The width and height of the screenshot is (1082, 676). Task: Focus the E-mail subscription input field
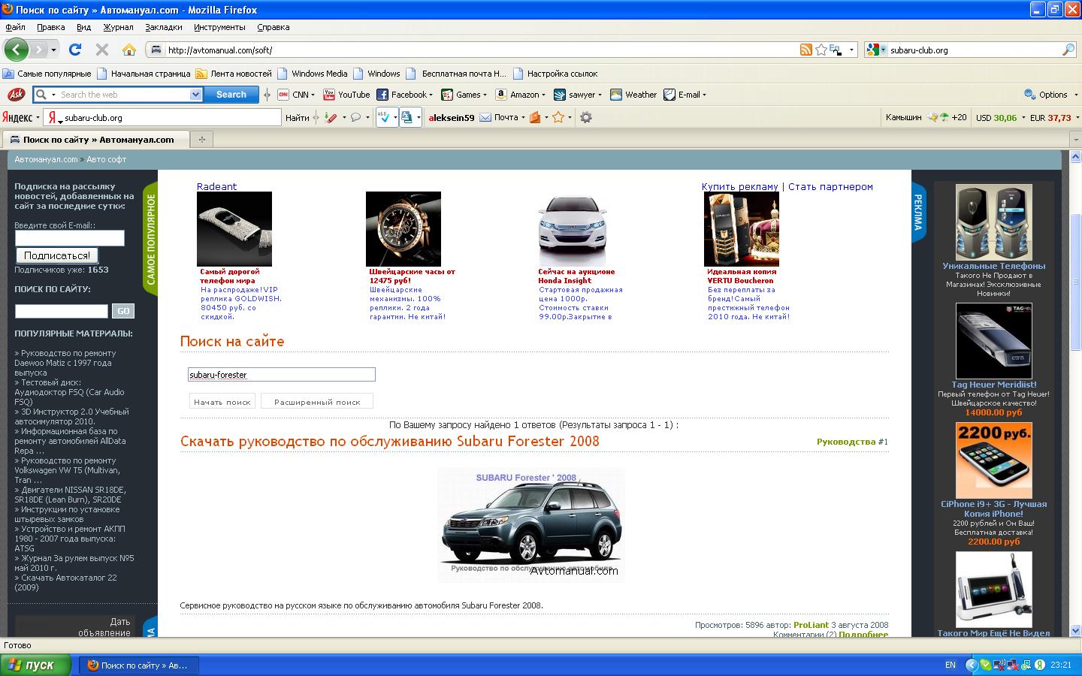coord(70,238)
